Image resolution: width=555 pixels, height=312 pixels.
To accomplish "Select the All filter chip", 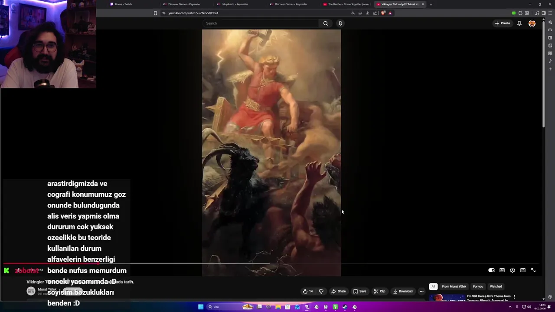I will click(433, 286).
